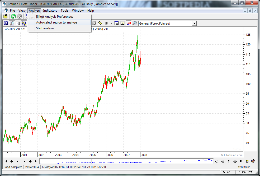Viewport: 260px width, 176px height.
Task: Click the blue overview navigation strip
Action: point(126,161)
